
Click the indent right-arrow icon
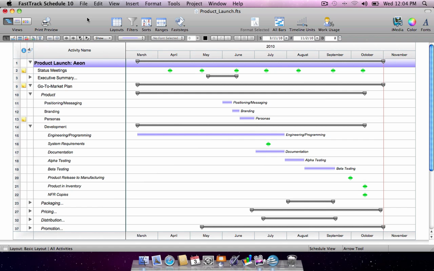pyautogui.click(x=73, y=38)
